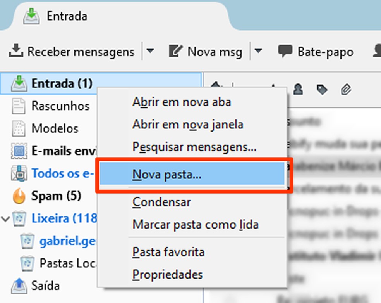Open the Spam (5) folder

[x=56, y=196]
